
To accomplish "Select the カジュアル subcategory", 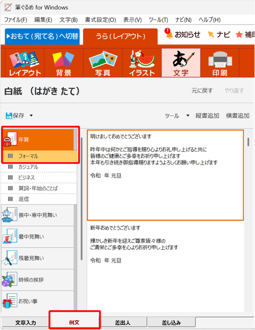I will [x=40, y=167].
